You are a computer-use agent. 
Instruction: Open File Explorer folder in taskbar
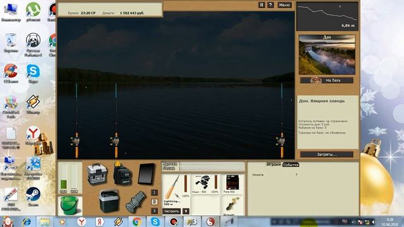45,221
